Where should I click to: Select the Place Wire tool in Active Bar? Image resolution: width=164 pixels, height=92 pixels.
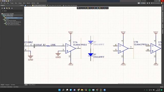coord(90,8)
